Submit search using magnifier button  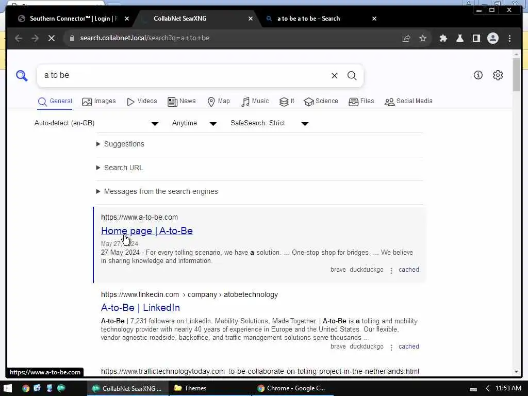point(352,75)
